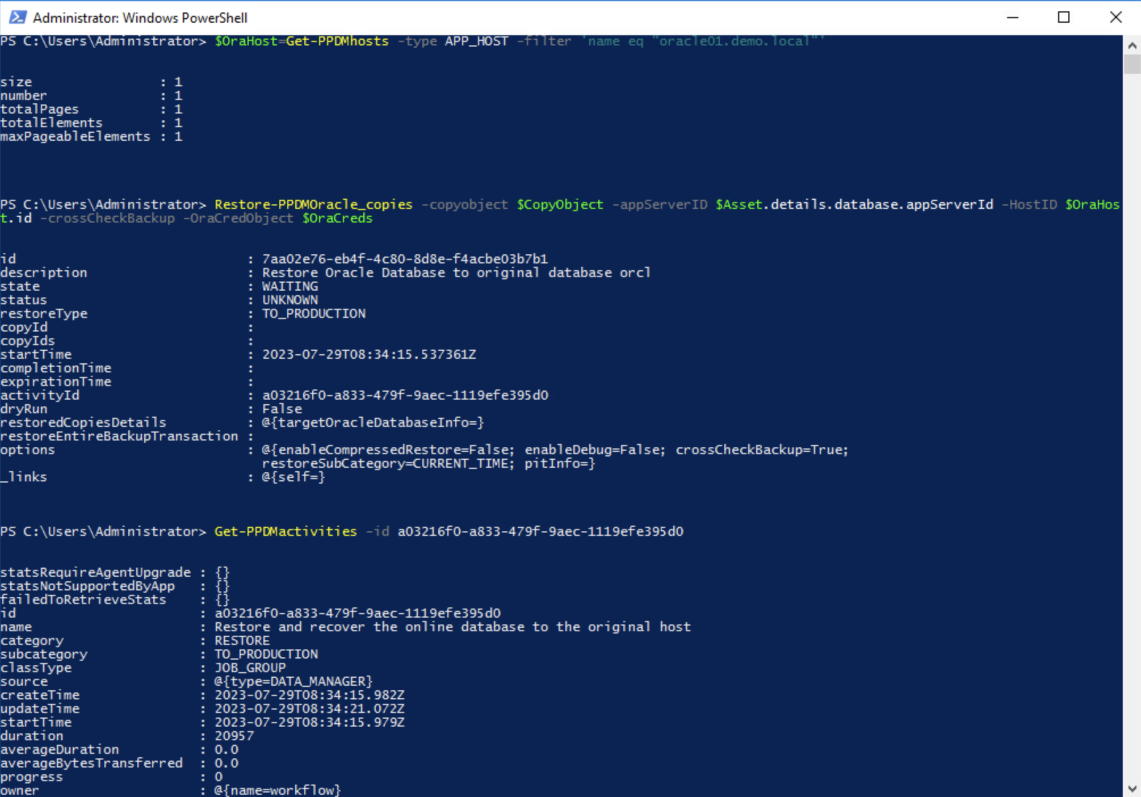Click the owner value '@{name=workflow}'
Screen dimensions: 1141x797
click(277, 790)
